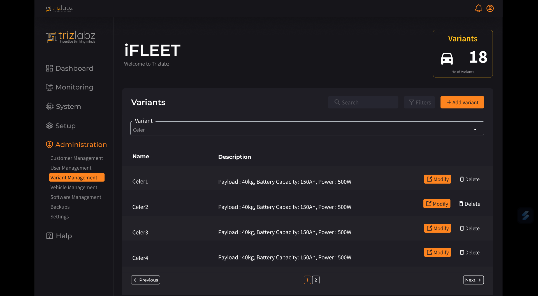Click the user profile account icon
Screen dimensions: 538x296
pyautogui.click(x=490, y=8)
